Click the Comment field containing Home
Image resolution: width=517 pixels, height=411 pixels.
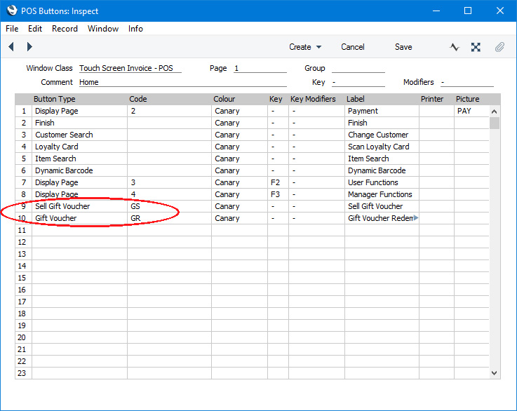pyautogui.click(x=182, y=82)
